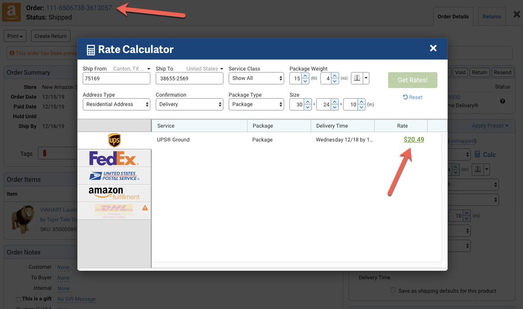Select the UPS® Ground service row
523x309 pixels.
[296, 140]
